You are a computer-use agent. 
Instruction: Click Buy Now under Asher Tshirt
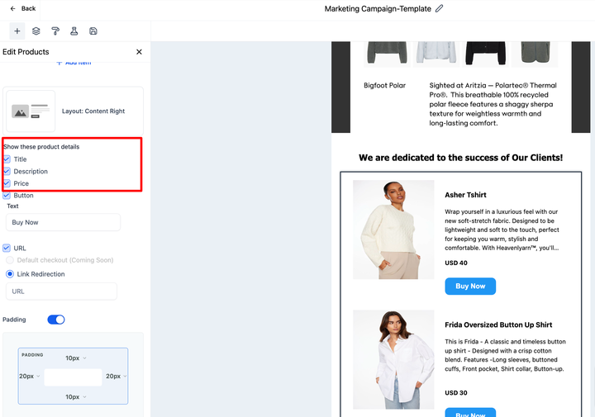pyautogui.click(x=470, y=287)
